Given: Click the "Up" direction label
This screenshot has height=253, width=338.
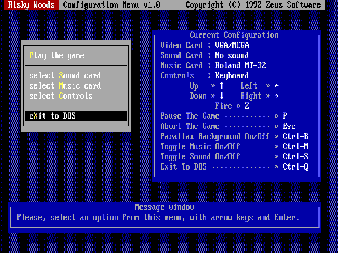Looking at the screenshot, I should click(194, 86).
